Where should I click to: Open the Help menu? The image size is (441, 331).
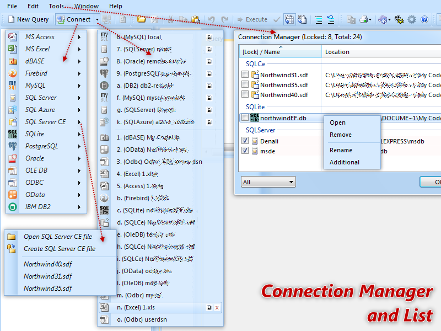(x=116, y=6)
